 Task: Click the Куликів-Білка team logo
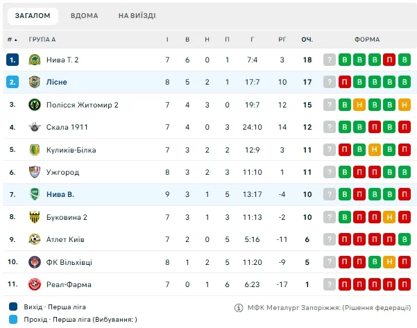[35, 150]
